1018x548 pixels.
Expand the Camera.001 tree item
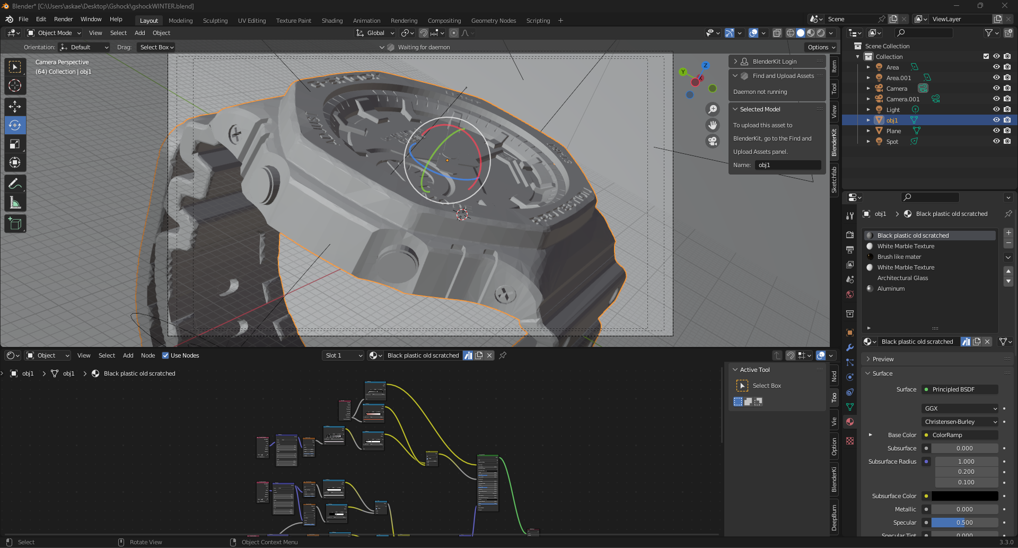pyautogui.click(x=868, y=99)
